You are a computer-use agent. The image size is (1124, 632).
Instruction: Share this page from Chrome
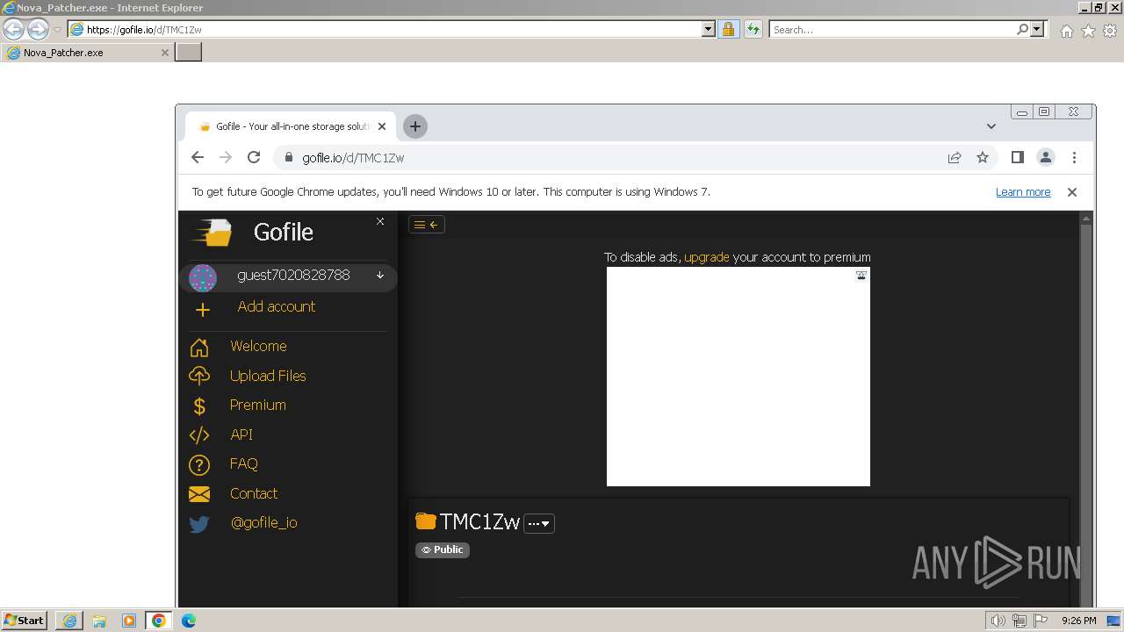(955, 157)
